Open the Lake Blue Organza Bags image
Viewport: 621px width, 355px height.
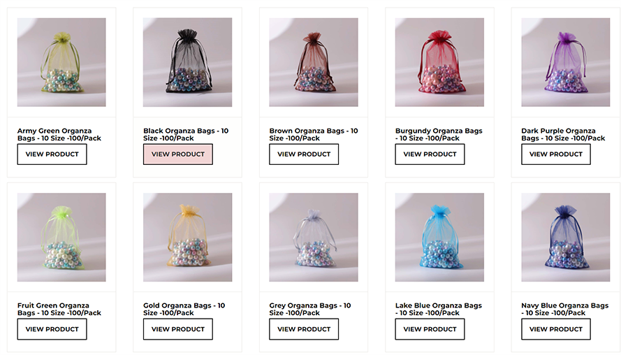tap(439, 238)
